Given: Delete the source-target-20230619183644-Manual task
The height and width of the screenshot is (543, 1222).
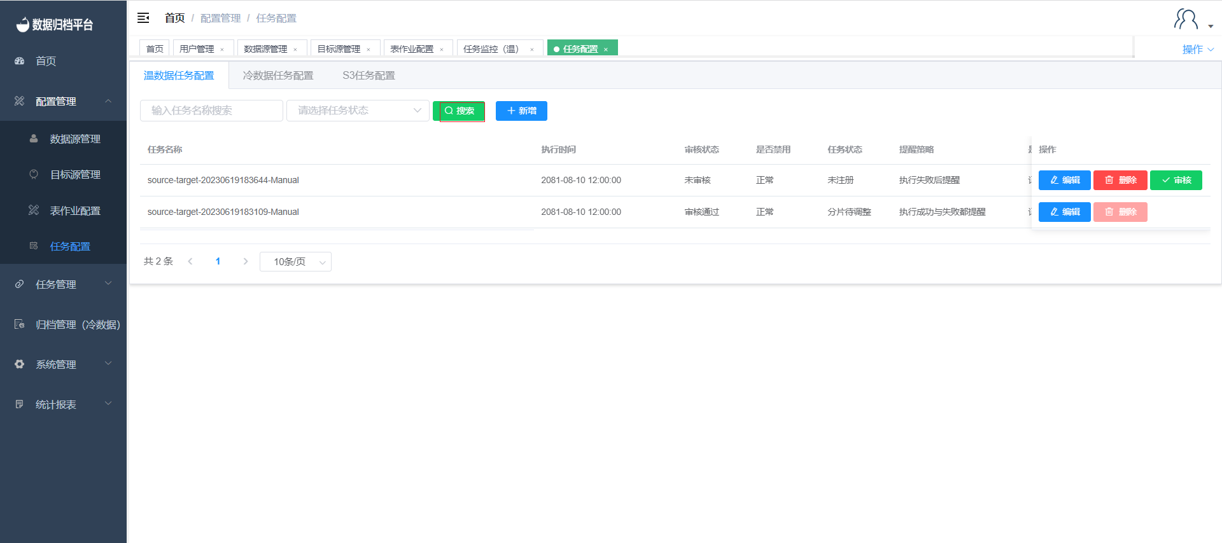Looking at the screenshot, I should (x=1120, y=180).
